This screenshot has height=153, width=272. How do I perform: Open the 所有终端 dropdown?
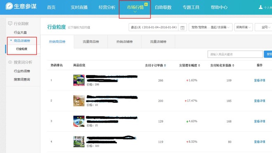(x=244, y=27)
